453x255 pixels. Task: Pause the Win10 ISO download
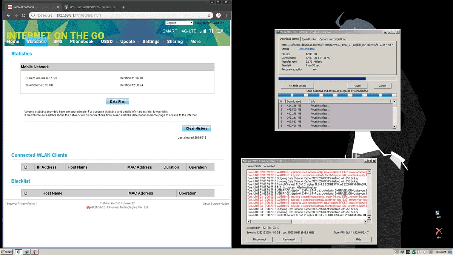[x=357, y=86]
